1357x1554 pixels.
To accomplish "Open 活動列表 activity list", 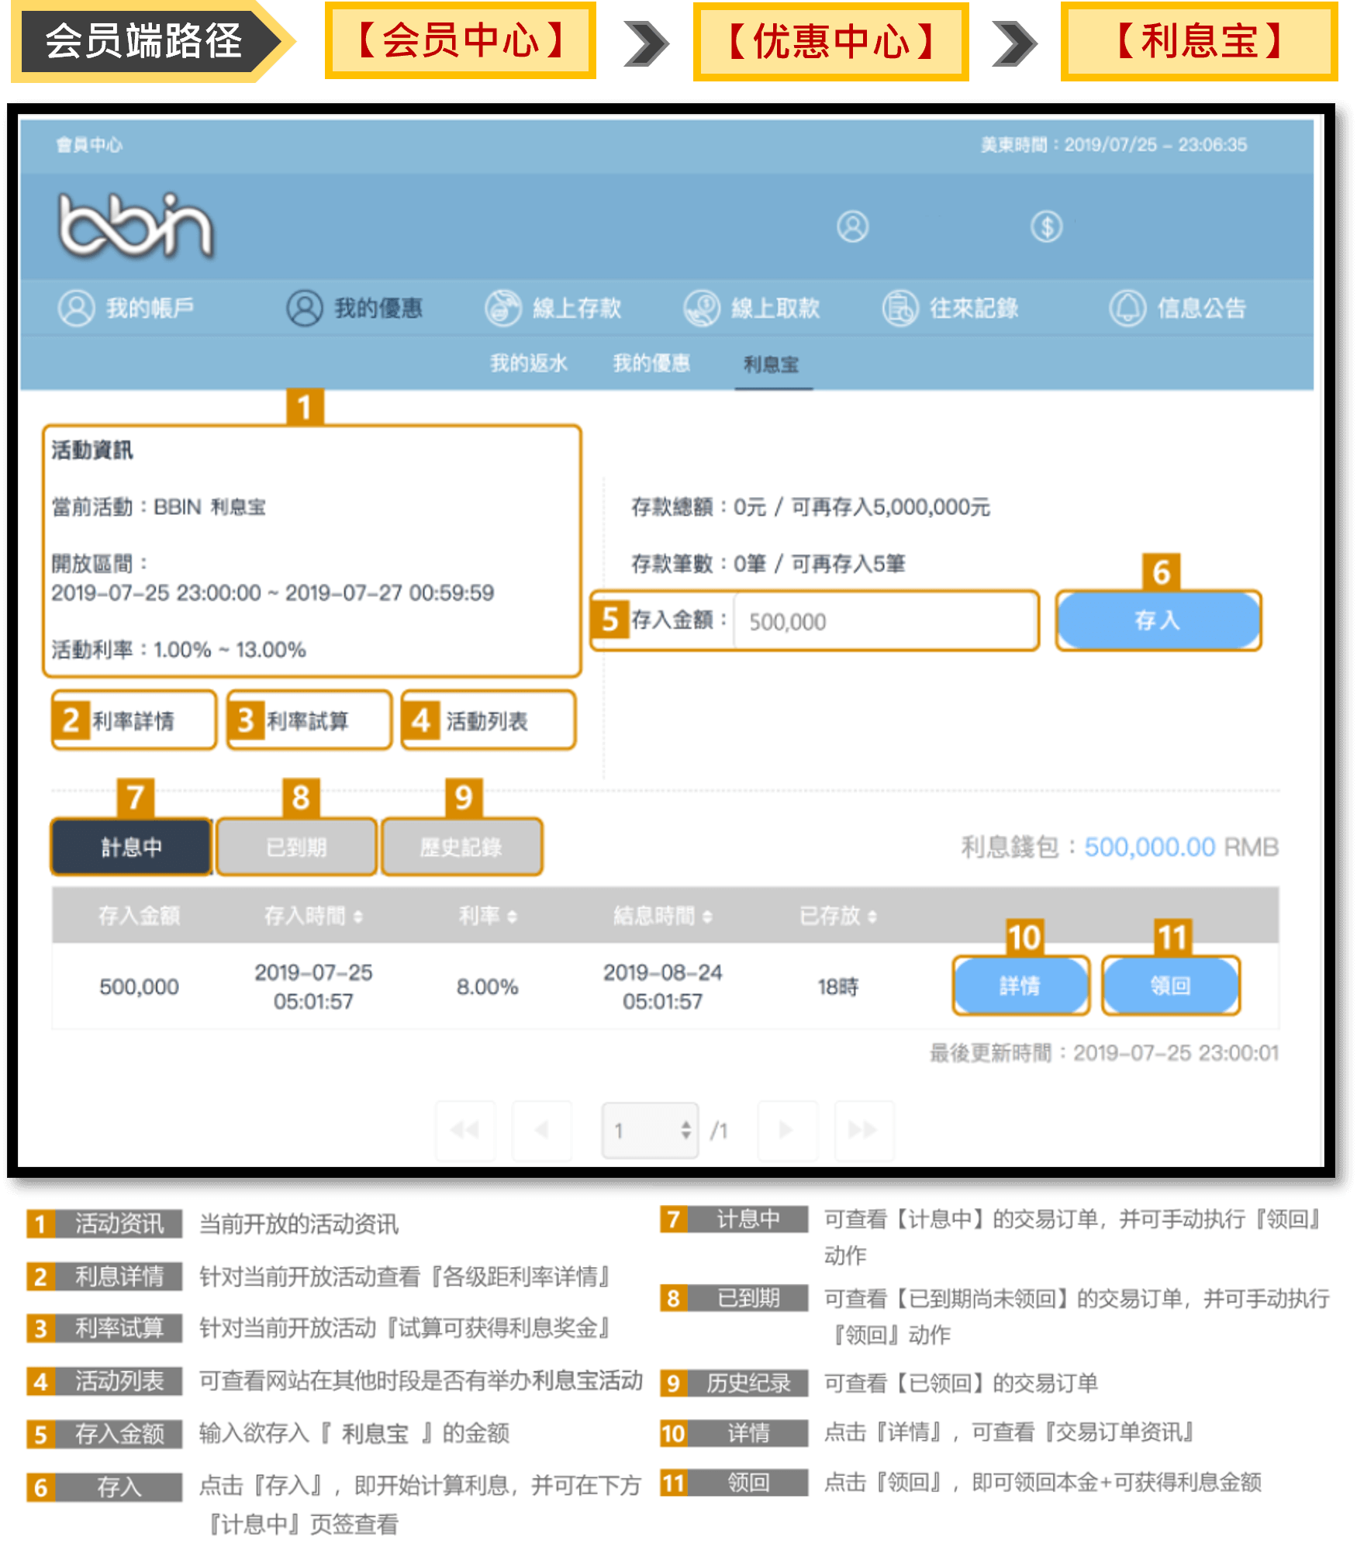I will coord(489,720).
